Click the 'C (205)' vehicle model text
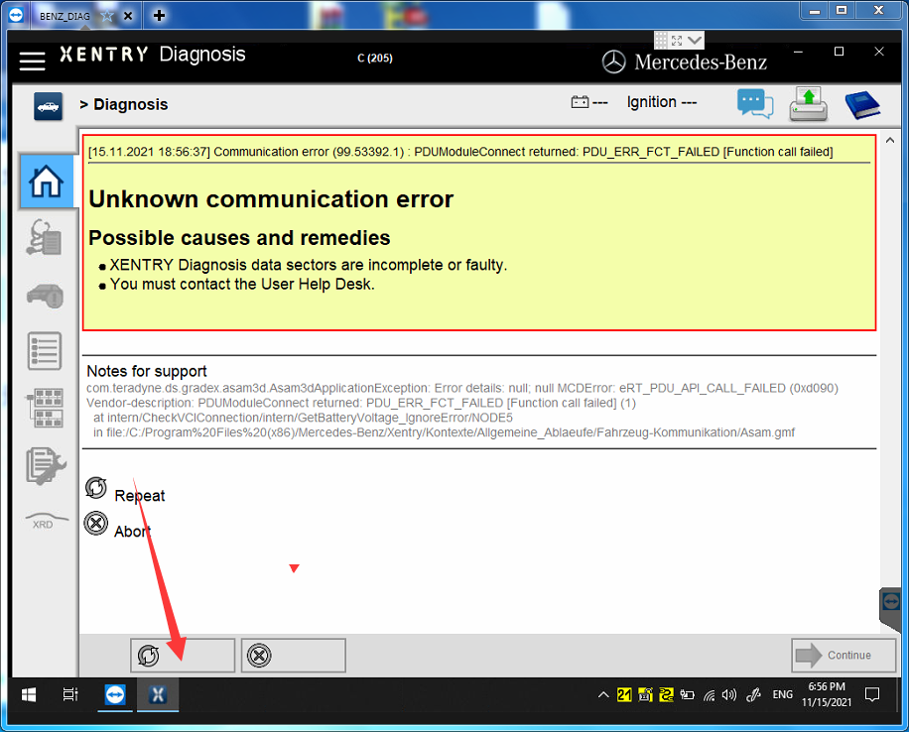The height and width of the screenshot is (732, 909). pos(375,58)
